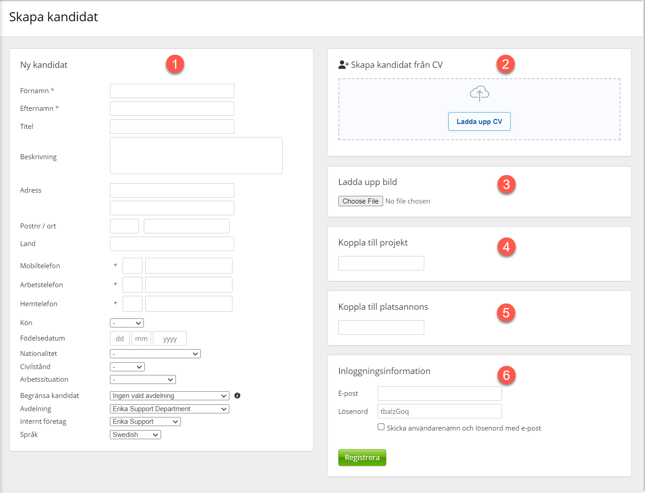The height and width of the screenshot is (493, 645).
Task: Click the add-person icon near Skapa kandidat
Action: pyautogui.click(x=343, y=65)
